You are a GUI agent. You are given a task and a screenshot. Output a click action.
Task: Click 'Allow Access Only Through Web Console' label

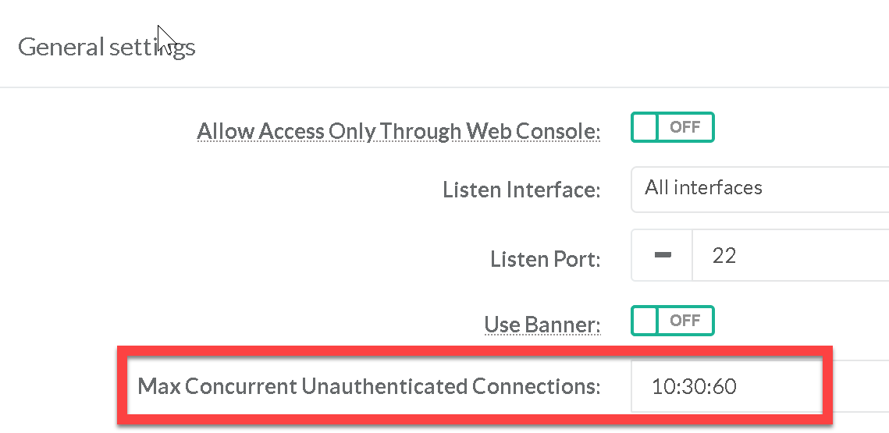pyautogui.click(x=398, y=131)
